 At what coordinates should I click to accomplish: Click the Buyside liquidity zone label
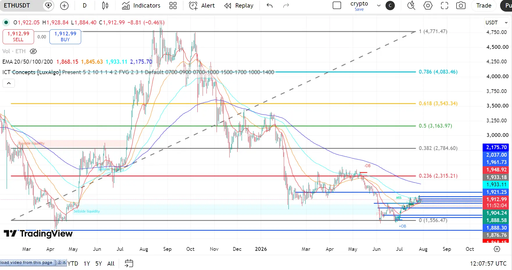31,143
